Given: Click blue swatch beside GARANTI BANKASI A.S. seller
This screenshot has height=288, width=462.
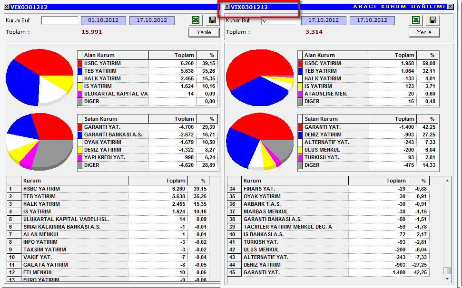Looking at the screenshot, I should click(80, 134).
